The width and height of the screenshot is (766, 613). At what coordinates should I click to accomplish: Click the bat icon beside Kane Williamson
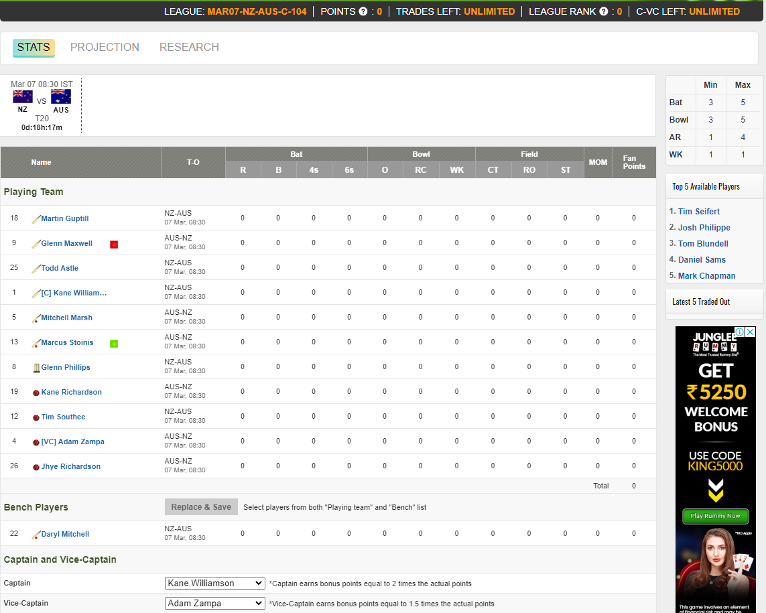coord(36,293)
